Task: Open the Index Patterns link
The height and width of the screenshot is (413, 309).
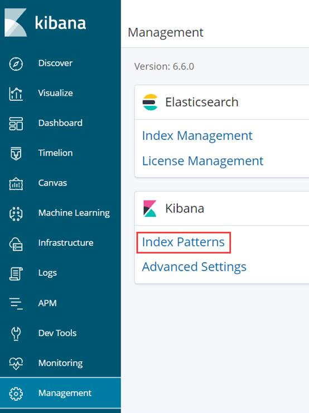Action: [x=184, y=242]
